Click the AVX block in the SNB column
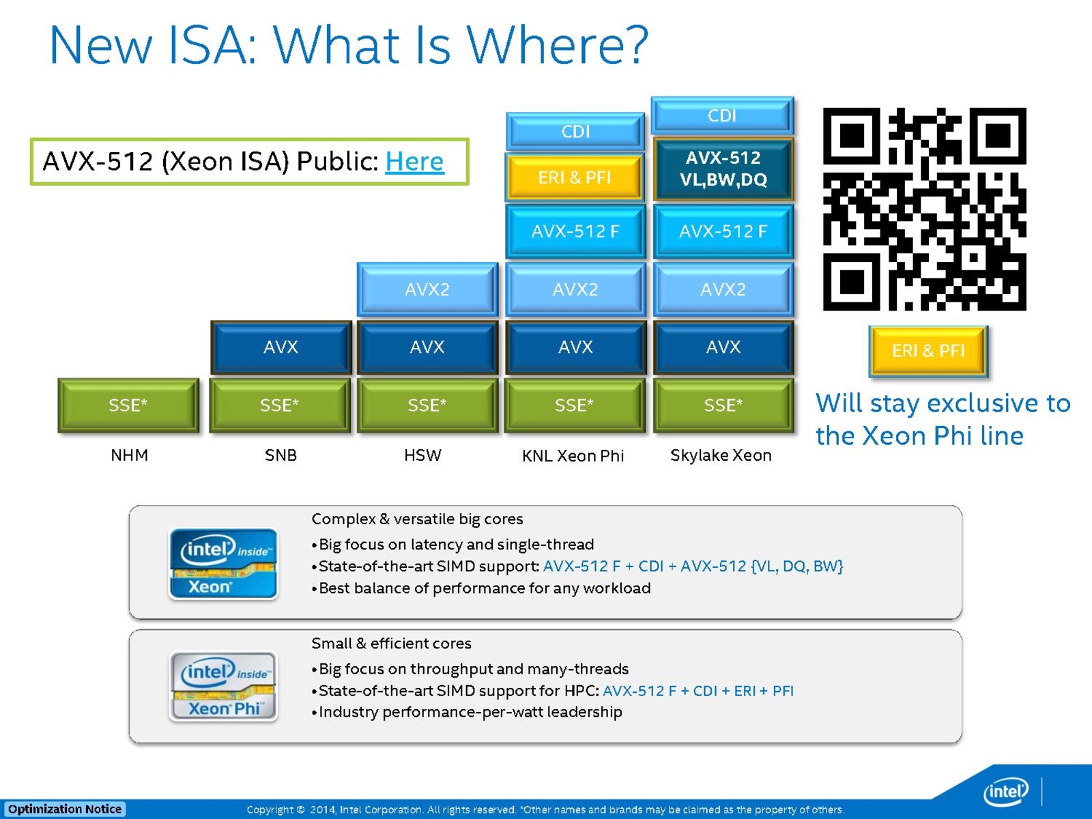The width and height of the screenshot is (1092, 819). pyautogui.click(x=281, y=347)
